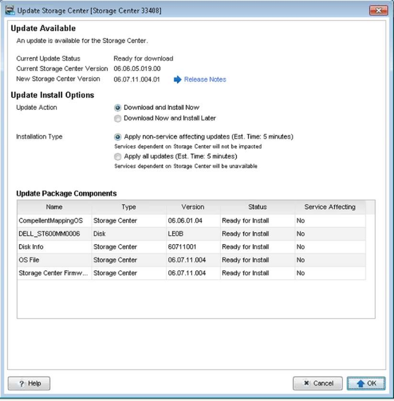Select the Storage Center Firmw... row
Screen dimensions: 394x401
pos(191,273)
